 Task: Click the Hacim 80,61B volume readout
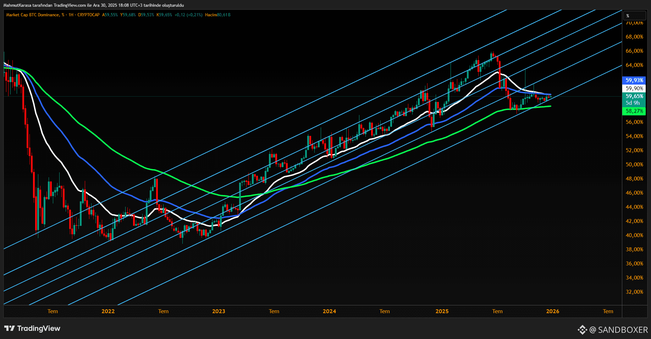pyautogui.click(x=218, y=15)
